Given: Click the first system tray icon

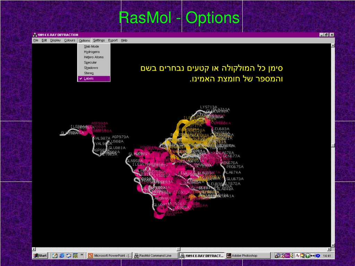Looking at the screenshot, I should click(x=278, y=256).
